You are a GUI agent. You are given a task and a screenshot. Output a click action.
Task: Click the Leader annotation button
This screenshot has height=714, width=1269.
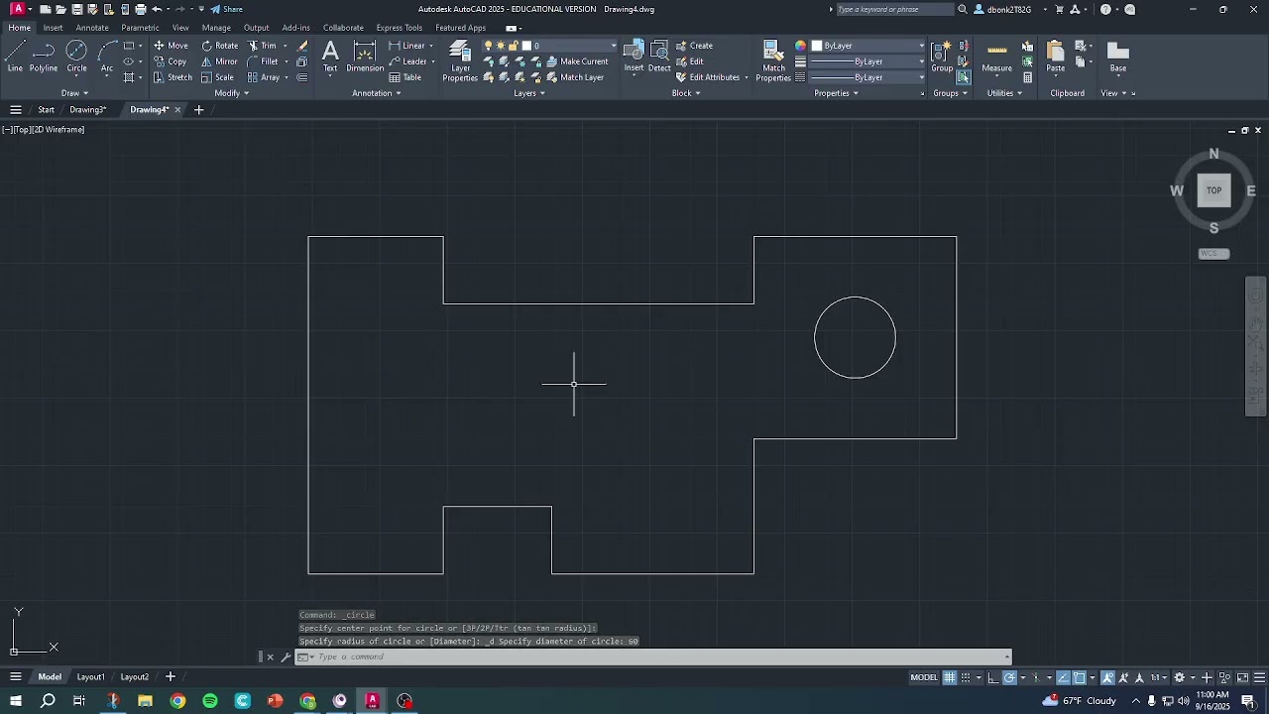click(407, 61)
